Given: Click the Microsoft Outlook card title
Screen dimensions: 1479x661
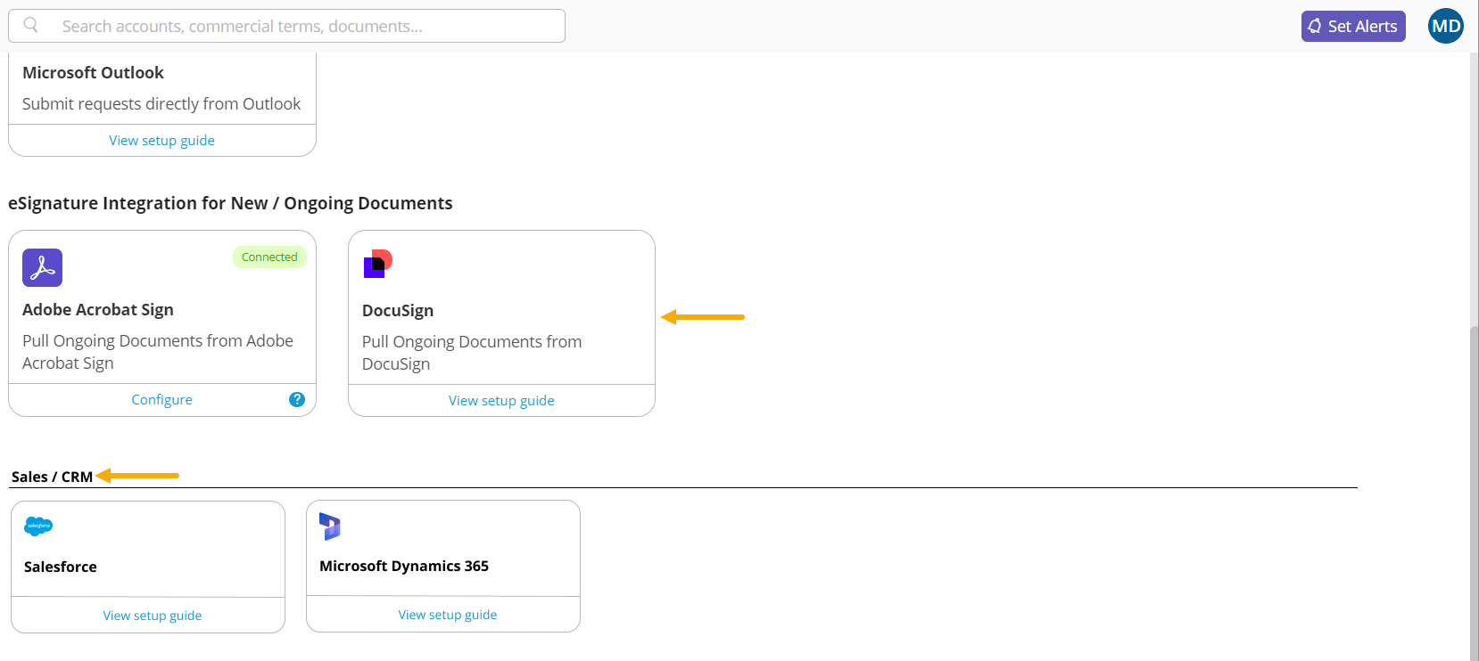Looking at the screenshot, I should point(93,72).
